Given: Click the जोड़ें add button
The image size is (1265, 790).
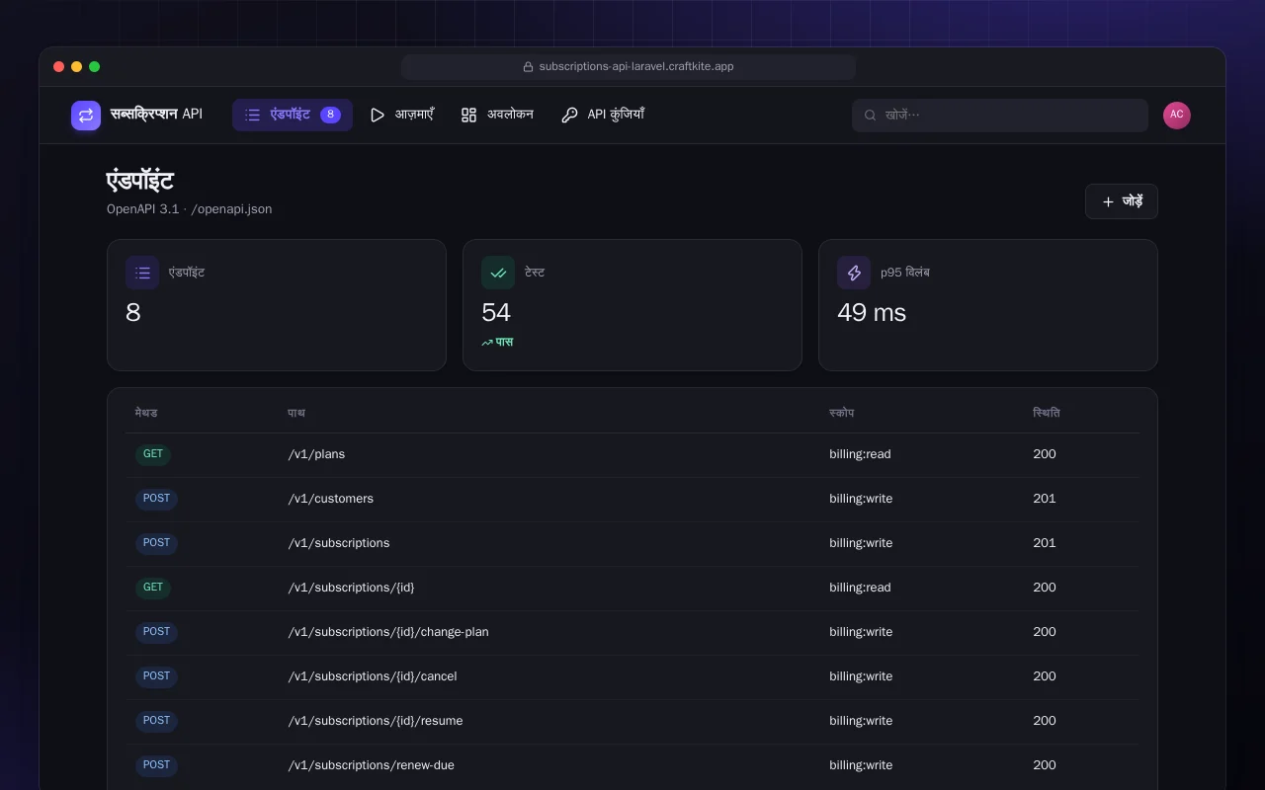Looking at the screenshot, I should [x=1122, y=201].
